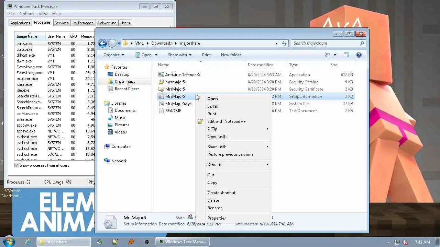This screenshot has height=247, width=440.
Task: Select the explorer.exe process row
Action: coord(55,79)
